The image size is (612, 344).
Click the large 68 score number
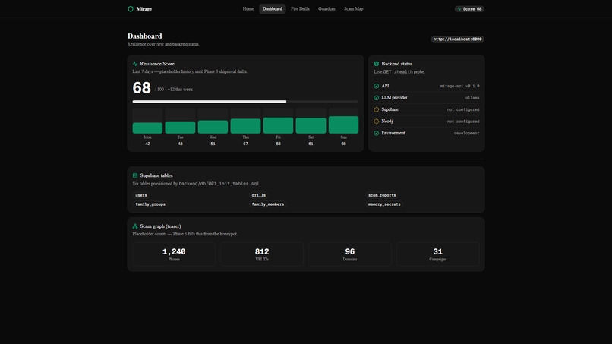tap(142, 88)
